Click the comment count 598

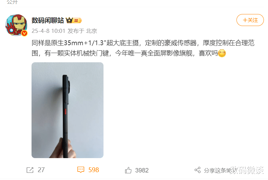94,170
